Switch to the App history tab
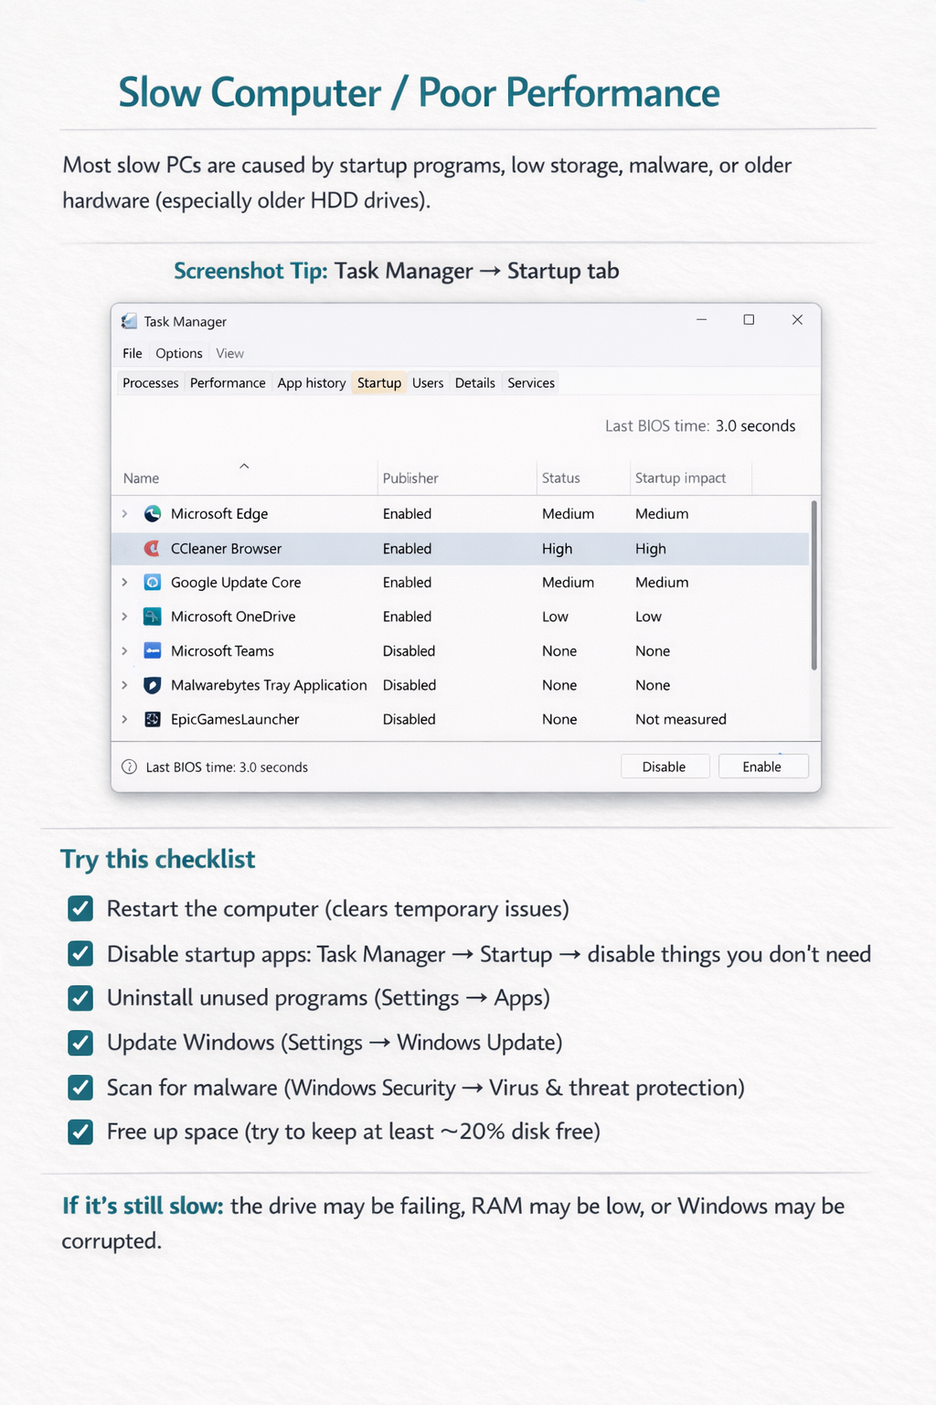This screenshot has height=1405, width=936. 311,382
